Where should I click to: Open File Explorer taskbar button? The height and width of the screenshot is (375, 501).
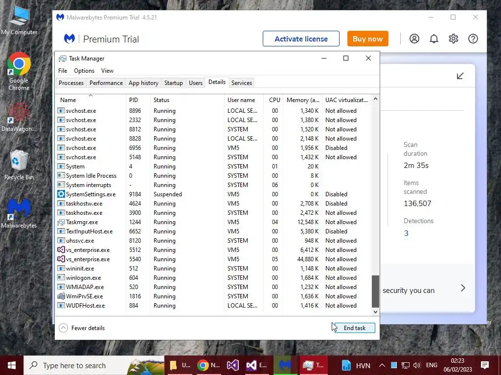(x=180, y=365)
